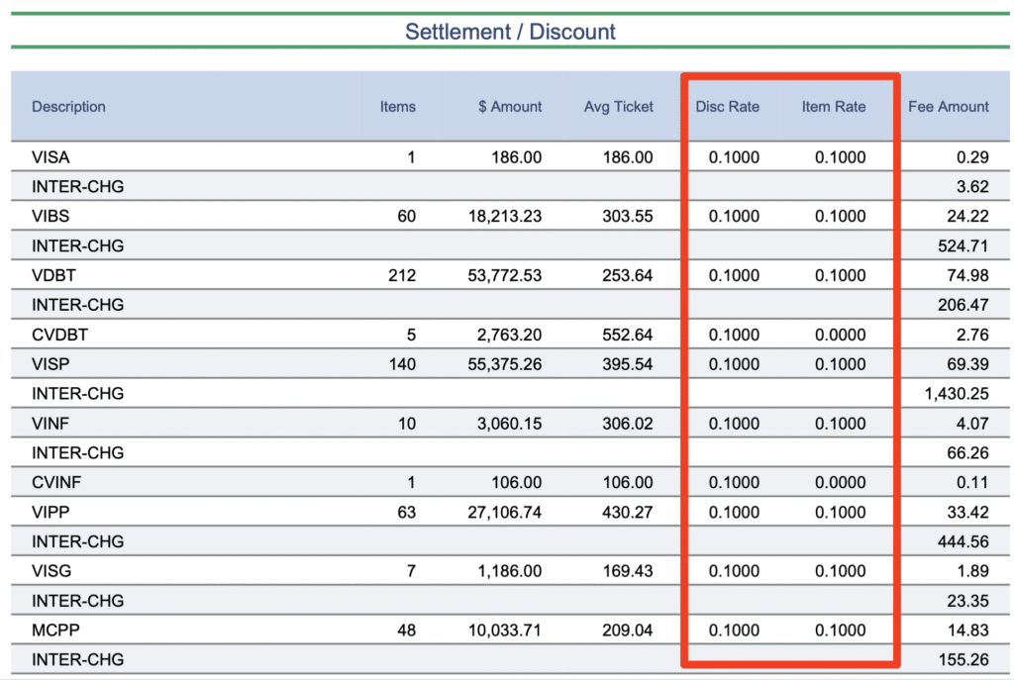Select the VIBS amount 18,213.23
Screen dimensions: 1014x680
pyautogui.click(x=503, y=217)
